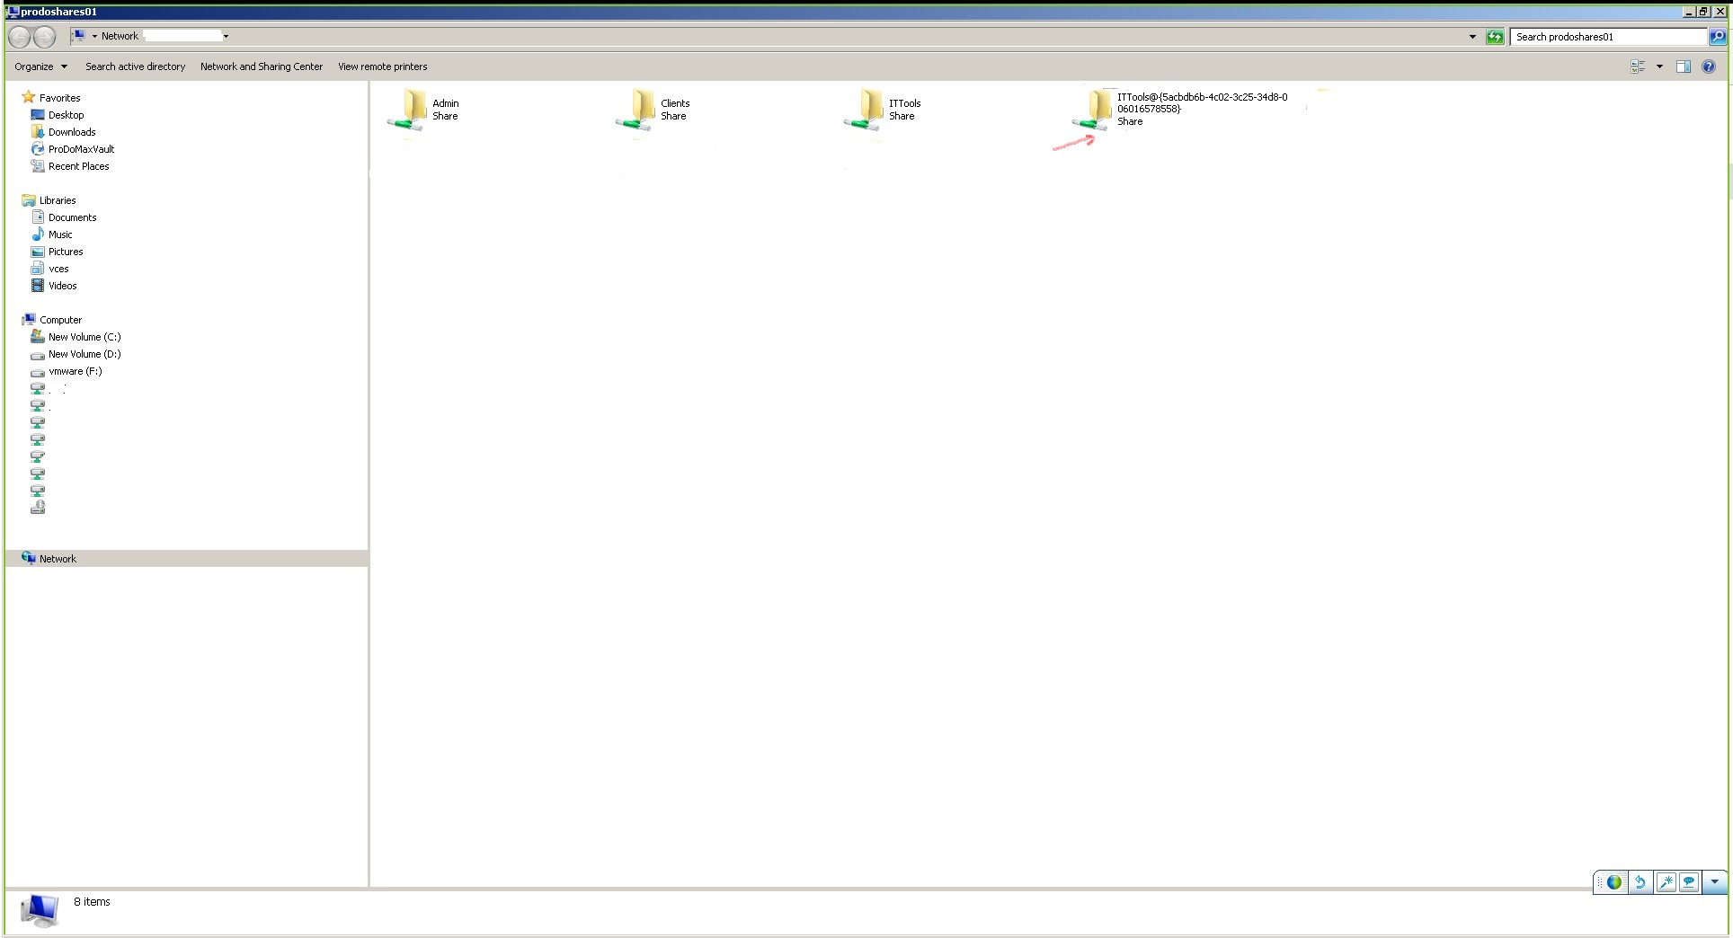This screenshot has width=1733, height=938.
Task: Click the blue Help question mark icon
Action: 1708,66
